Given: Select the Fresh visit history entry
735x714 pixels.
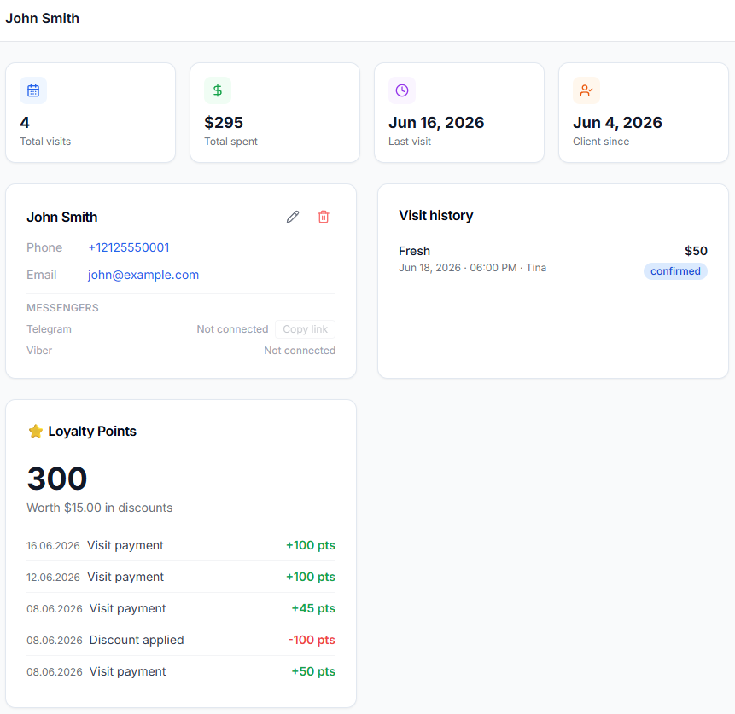Looking at the screenshot, I should pos(552,261).
